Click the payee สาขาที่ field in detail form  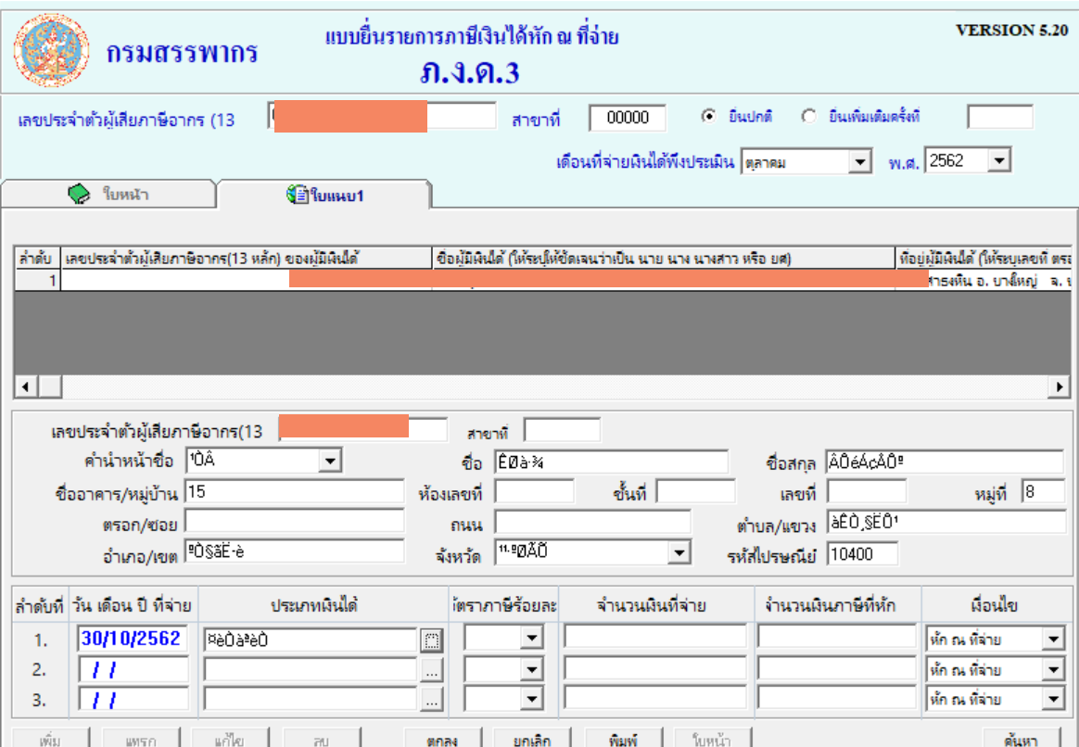pyautogui.click(x=562, y=431)
